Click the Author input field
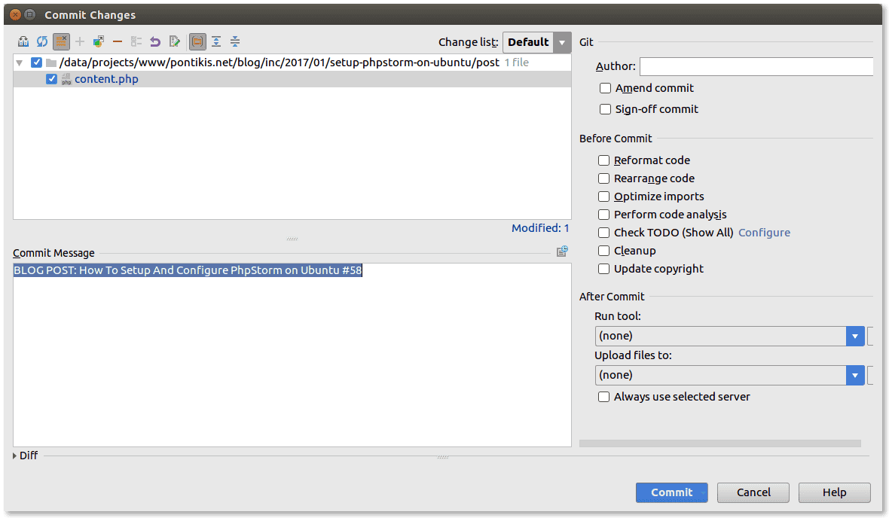Viewport: 889px width, 518px height. [x=756, y=67]
